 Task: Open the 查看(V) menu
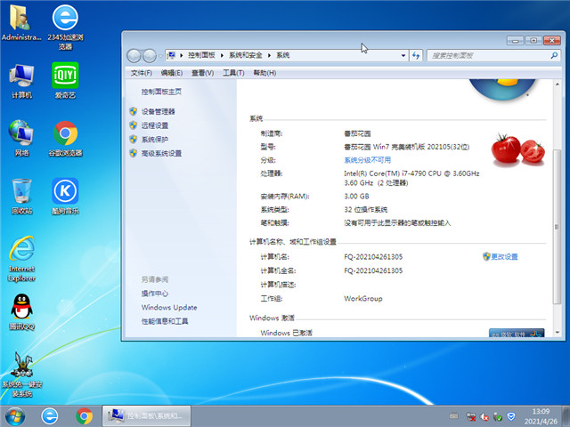coord(202,73)
